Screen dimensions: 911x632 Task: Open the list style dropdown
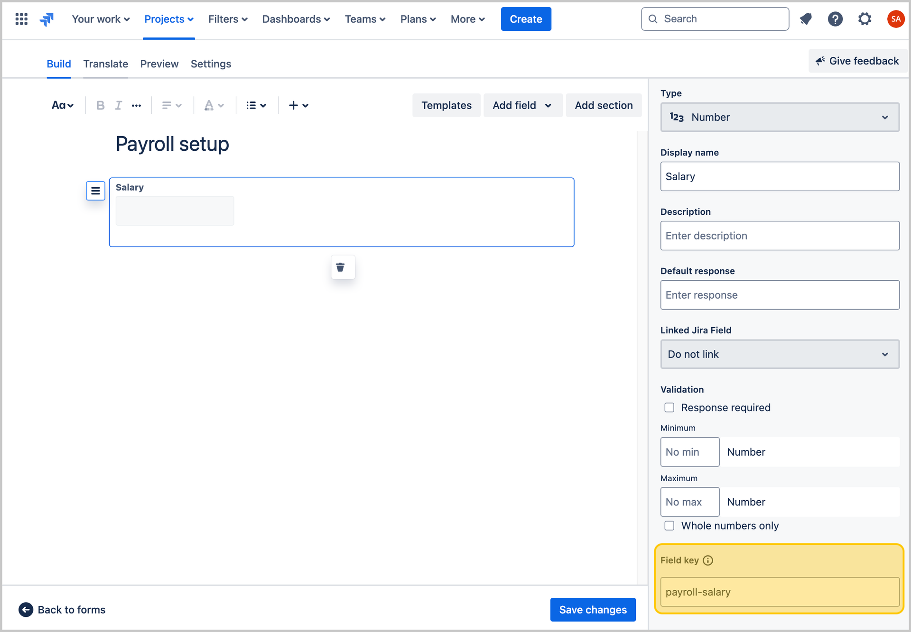(x=256, y=105)
